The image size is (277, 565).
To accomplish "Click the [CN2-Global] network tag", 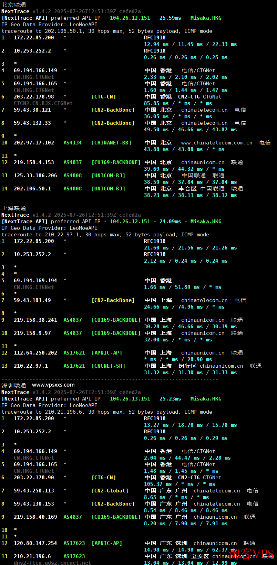I will pyautogui.click(x=110, y=491).
